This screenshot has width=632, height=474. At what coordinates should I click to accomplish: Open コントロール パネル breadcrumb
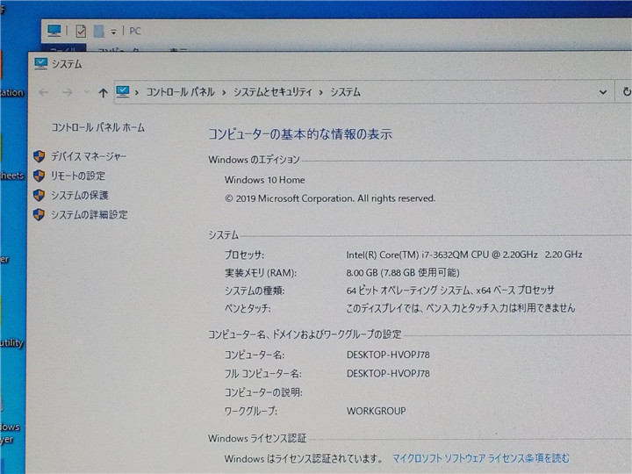[x=180, y=92]
